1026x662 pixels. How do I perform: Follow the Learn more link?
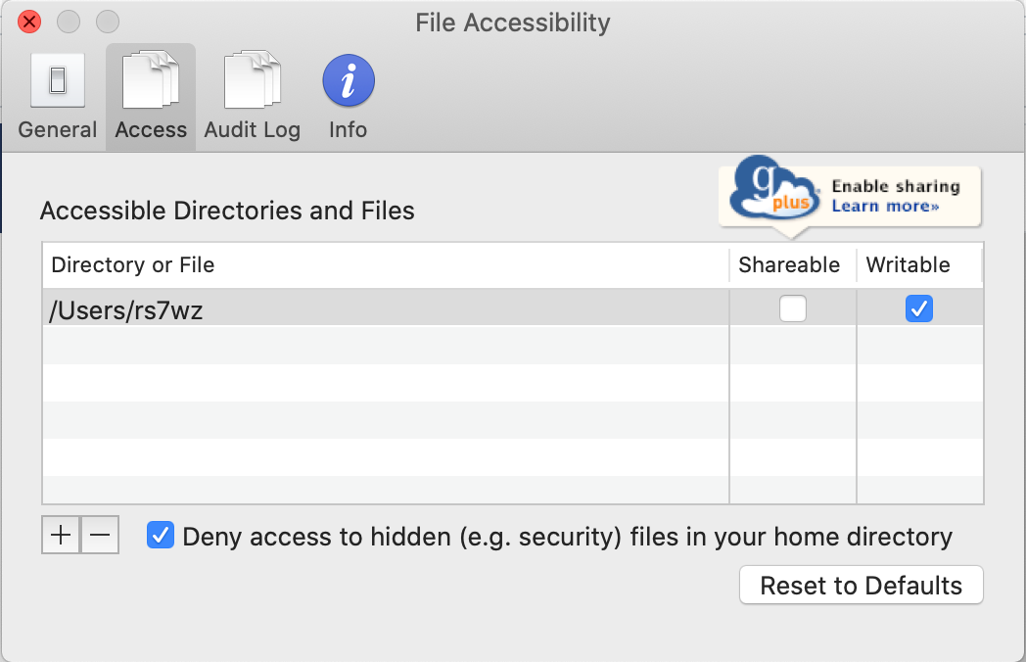click(885, 207)
